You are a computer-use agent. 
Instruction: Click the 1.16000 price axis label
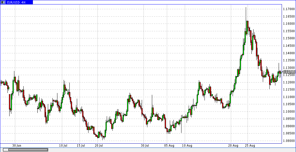289,24
